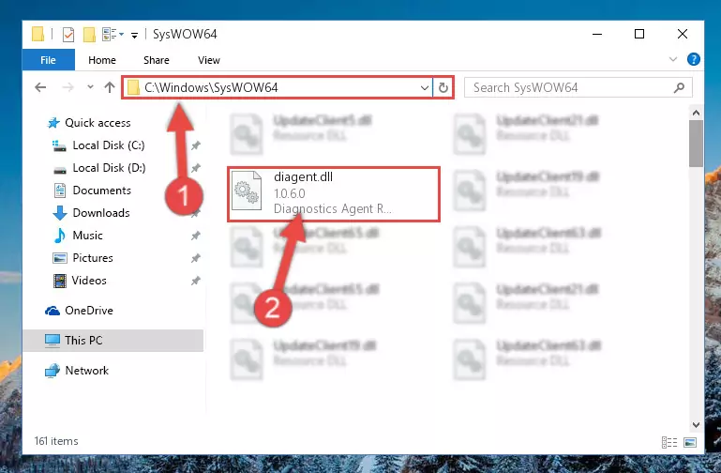Click the Search SysWOW64 field
This screenshot has height=473, width=721.
tap(578, 87)
